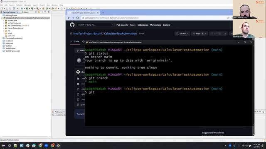
Task: Open Marketplace in GitHub header
Action: click(x=155, y=25)
